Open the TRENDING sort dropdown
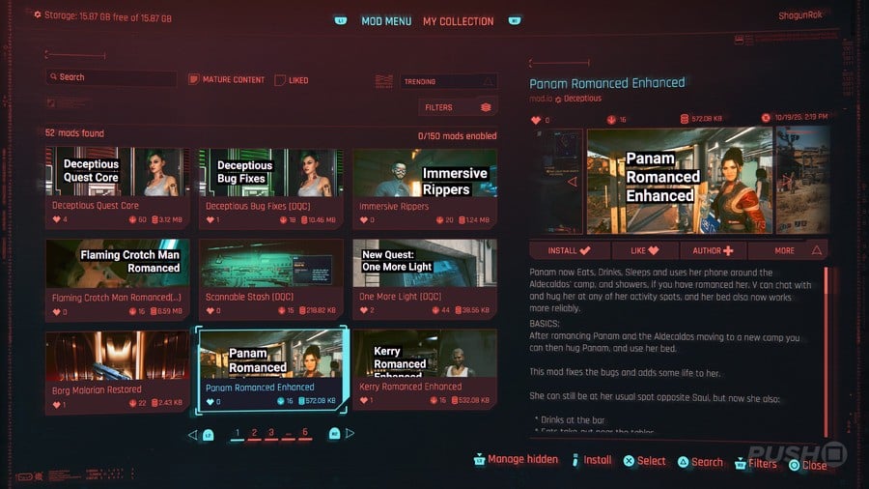 pyautogui.click(x=448, y=81)
